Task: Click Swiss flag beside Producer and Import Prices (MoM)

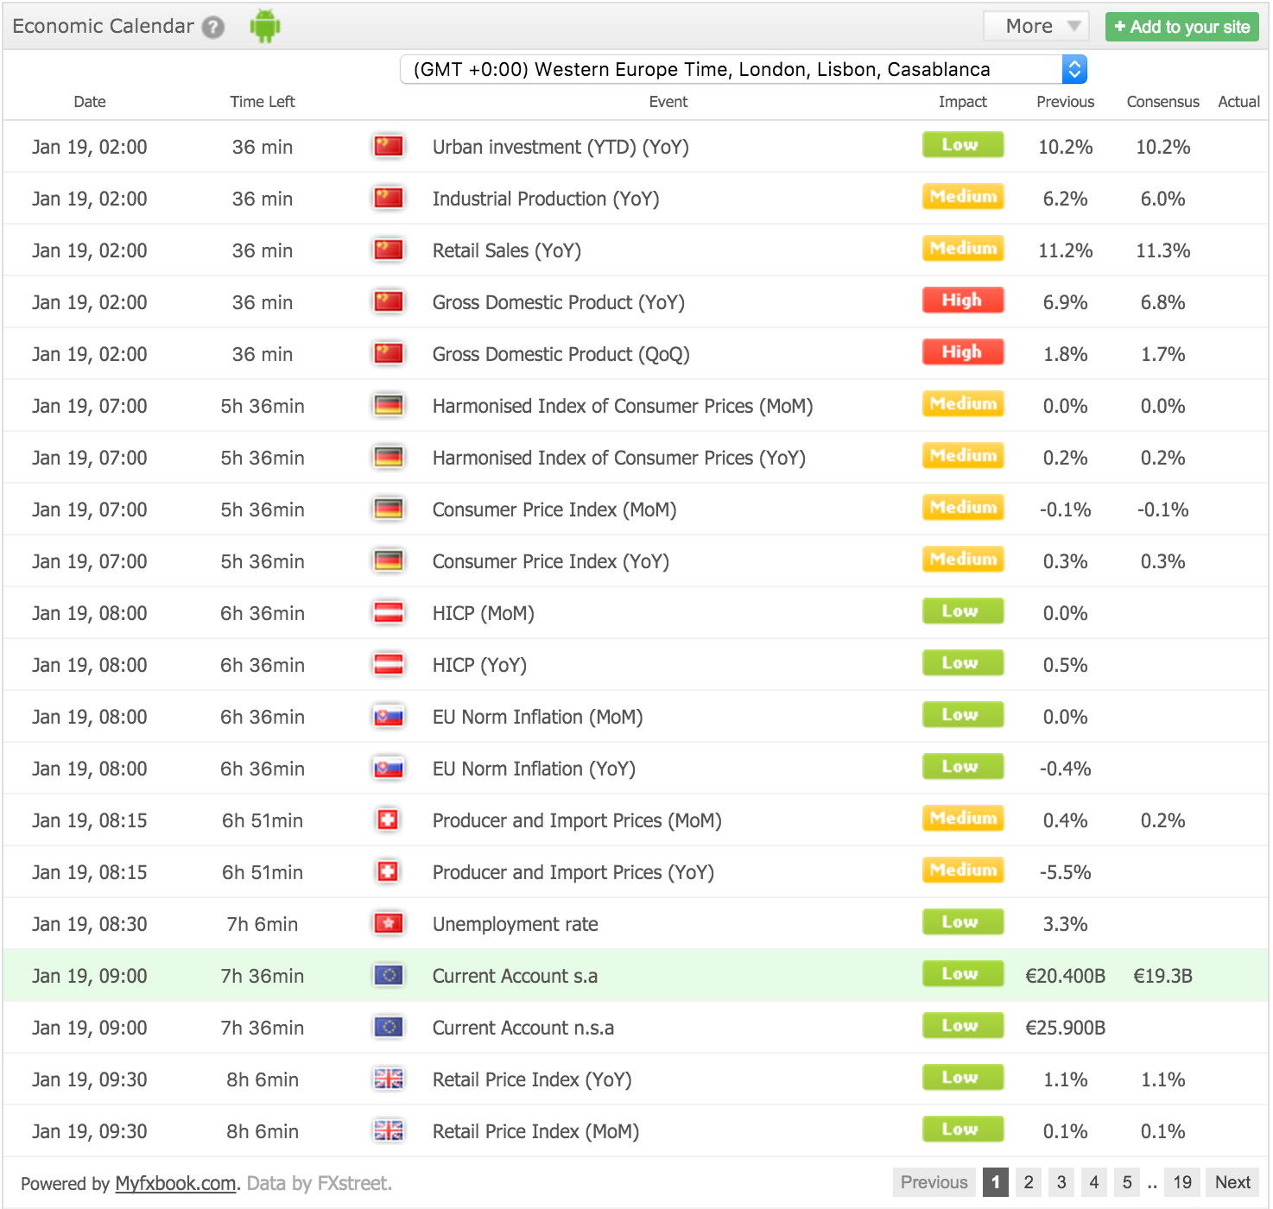Action: (389, 820)
